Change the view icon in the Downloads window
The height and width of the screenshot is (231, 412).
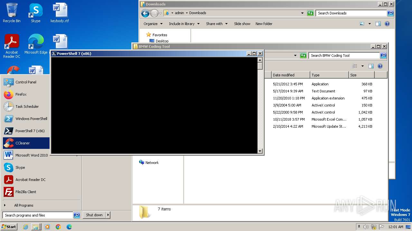point(362,24)
